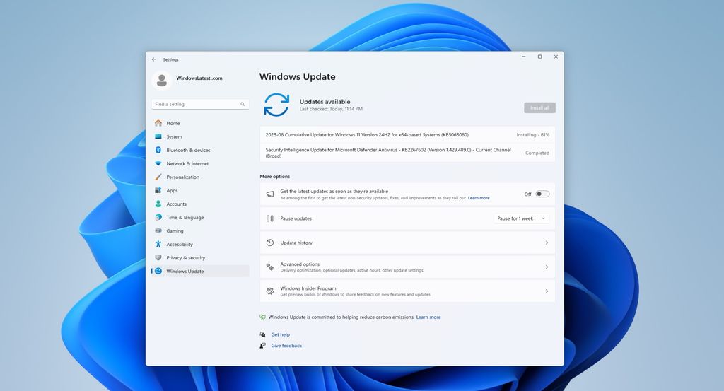
Task: Select Windows Update in sidebar
Action: pos(200,271)
